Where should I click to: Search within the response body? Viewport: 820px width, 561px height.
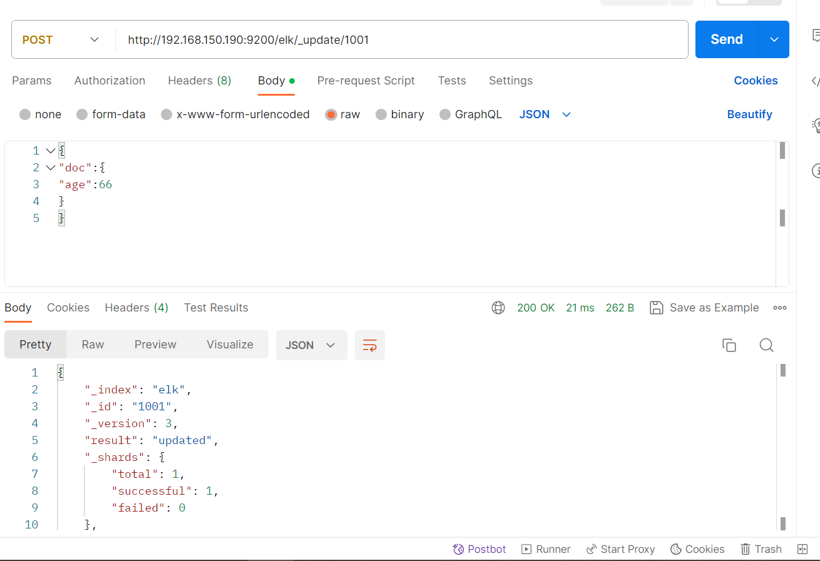tap(767, 345)
